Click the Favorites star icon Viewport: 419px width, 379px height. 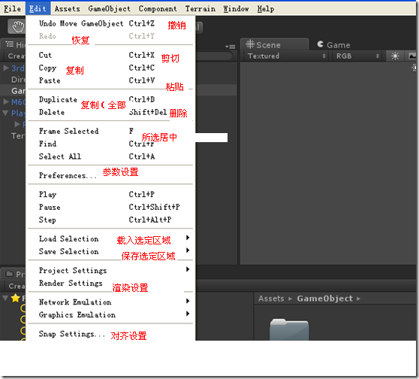(16, 298)
